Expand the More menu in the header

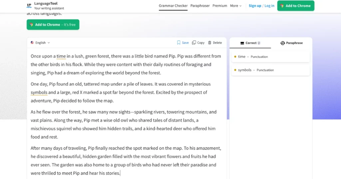point(236,6)
